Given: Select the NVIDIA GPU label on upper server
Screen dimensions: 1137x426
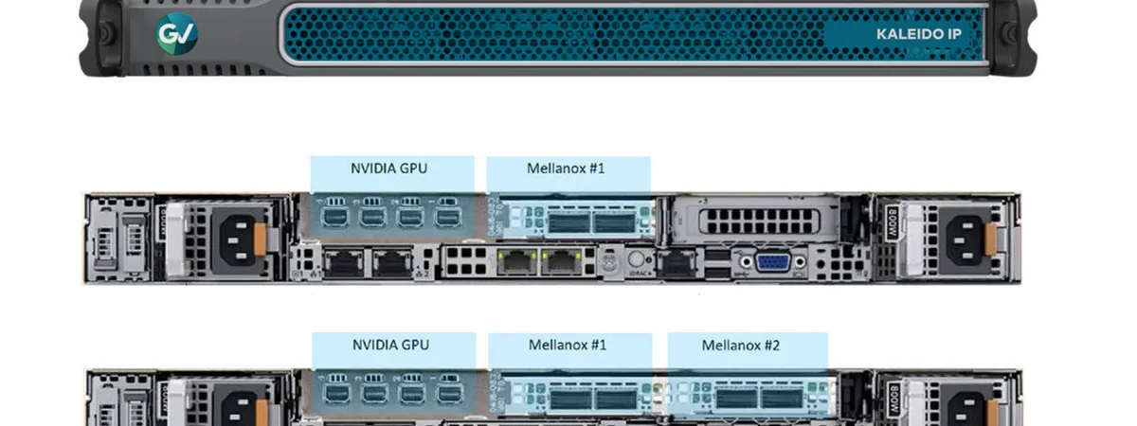Looking at the screenshot, I should pos(390,169).
